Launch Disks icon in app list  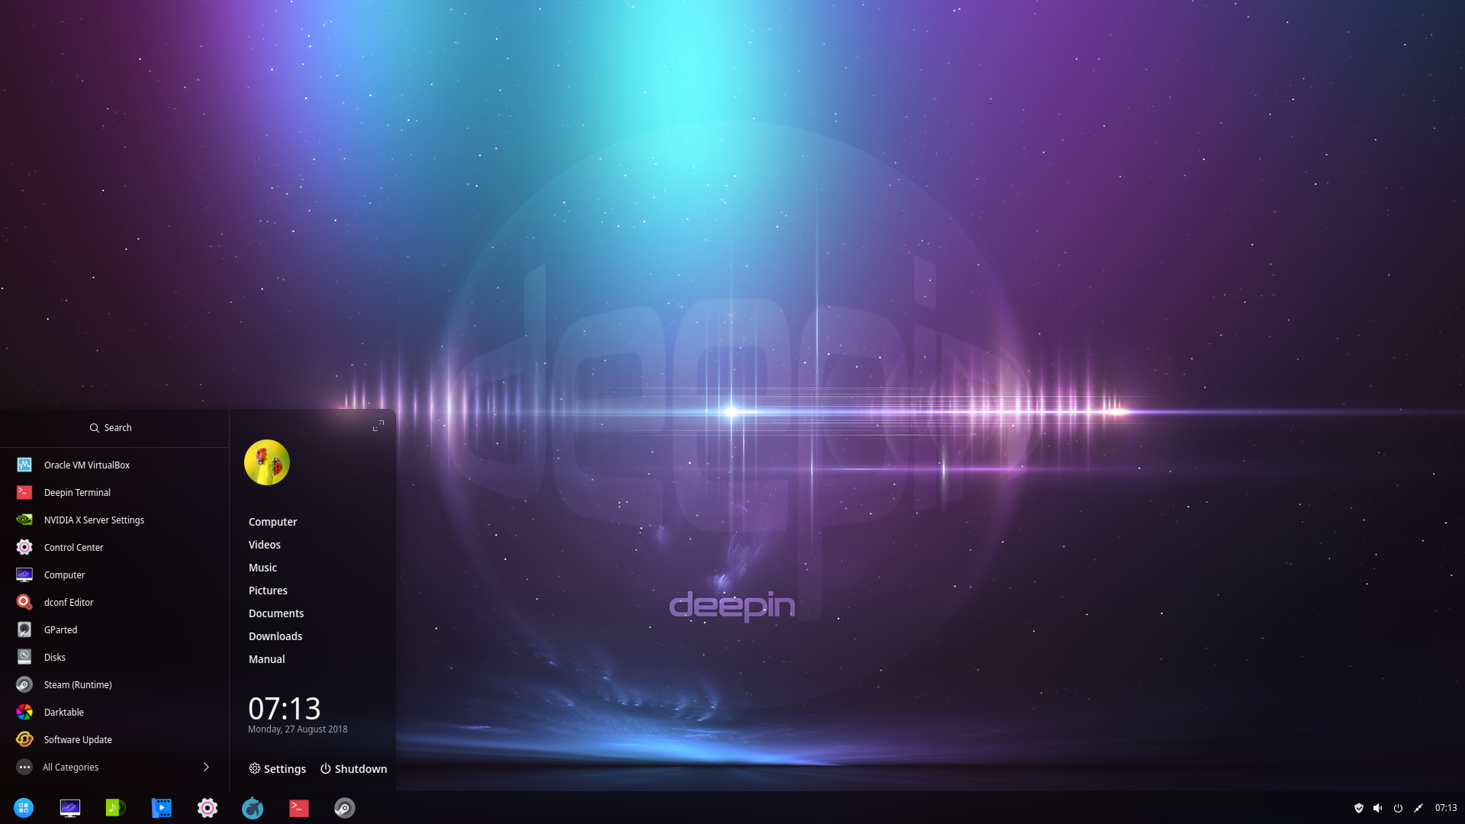[x=24, y=657]
